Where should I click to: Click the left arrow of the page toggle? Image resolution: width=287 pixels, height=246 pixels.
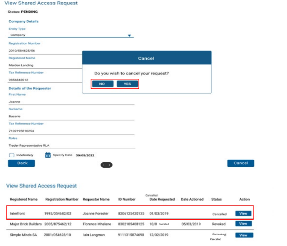[104, 165]
